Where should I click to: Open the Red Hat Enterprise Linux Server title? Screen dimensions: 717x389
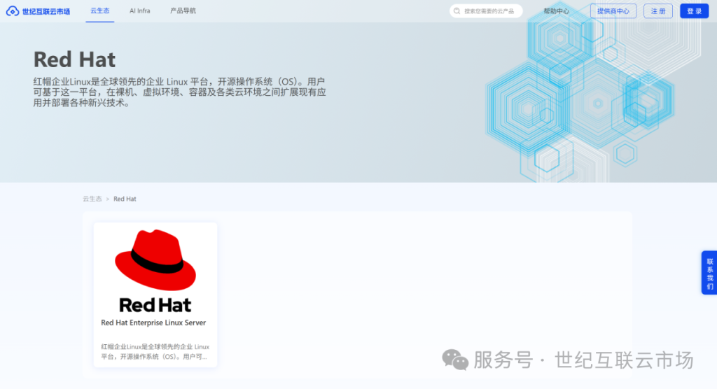(153, 323)
